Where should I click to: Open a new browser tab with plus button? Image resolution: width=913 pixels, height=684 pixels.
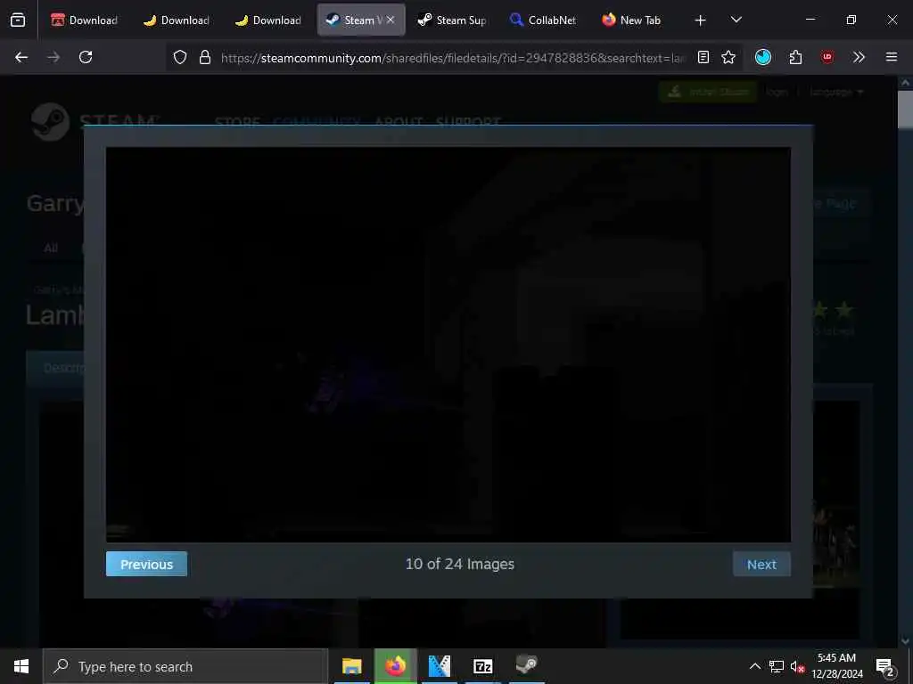tap(700, 20)
